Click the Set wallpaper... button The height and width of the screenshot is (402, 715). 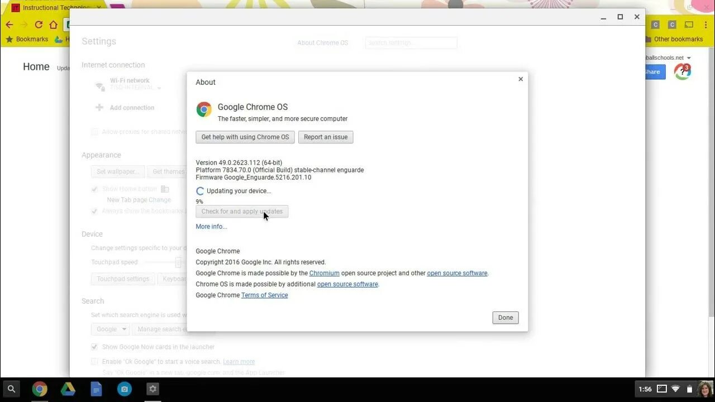pos(118,171)
